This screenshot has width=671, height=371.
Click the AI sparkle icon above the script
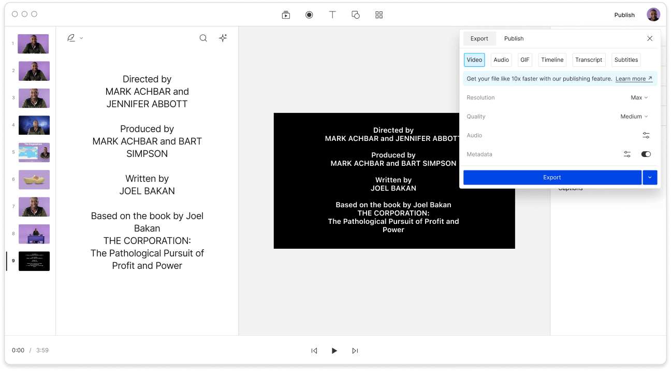223,38
